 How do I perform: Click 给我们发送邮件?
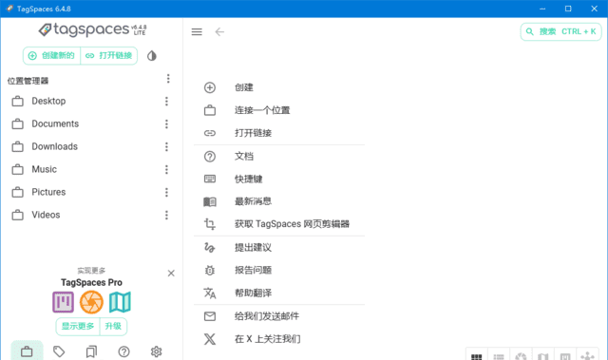pos(279,316)
